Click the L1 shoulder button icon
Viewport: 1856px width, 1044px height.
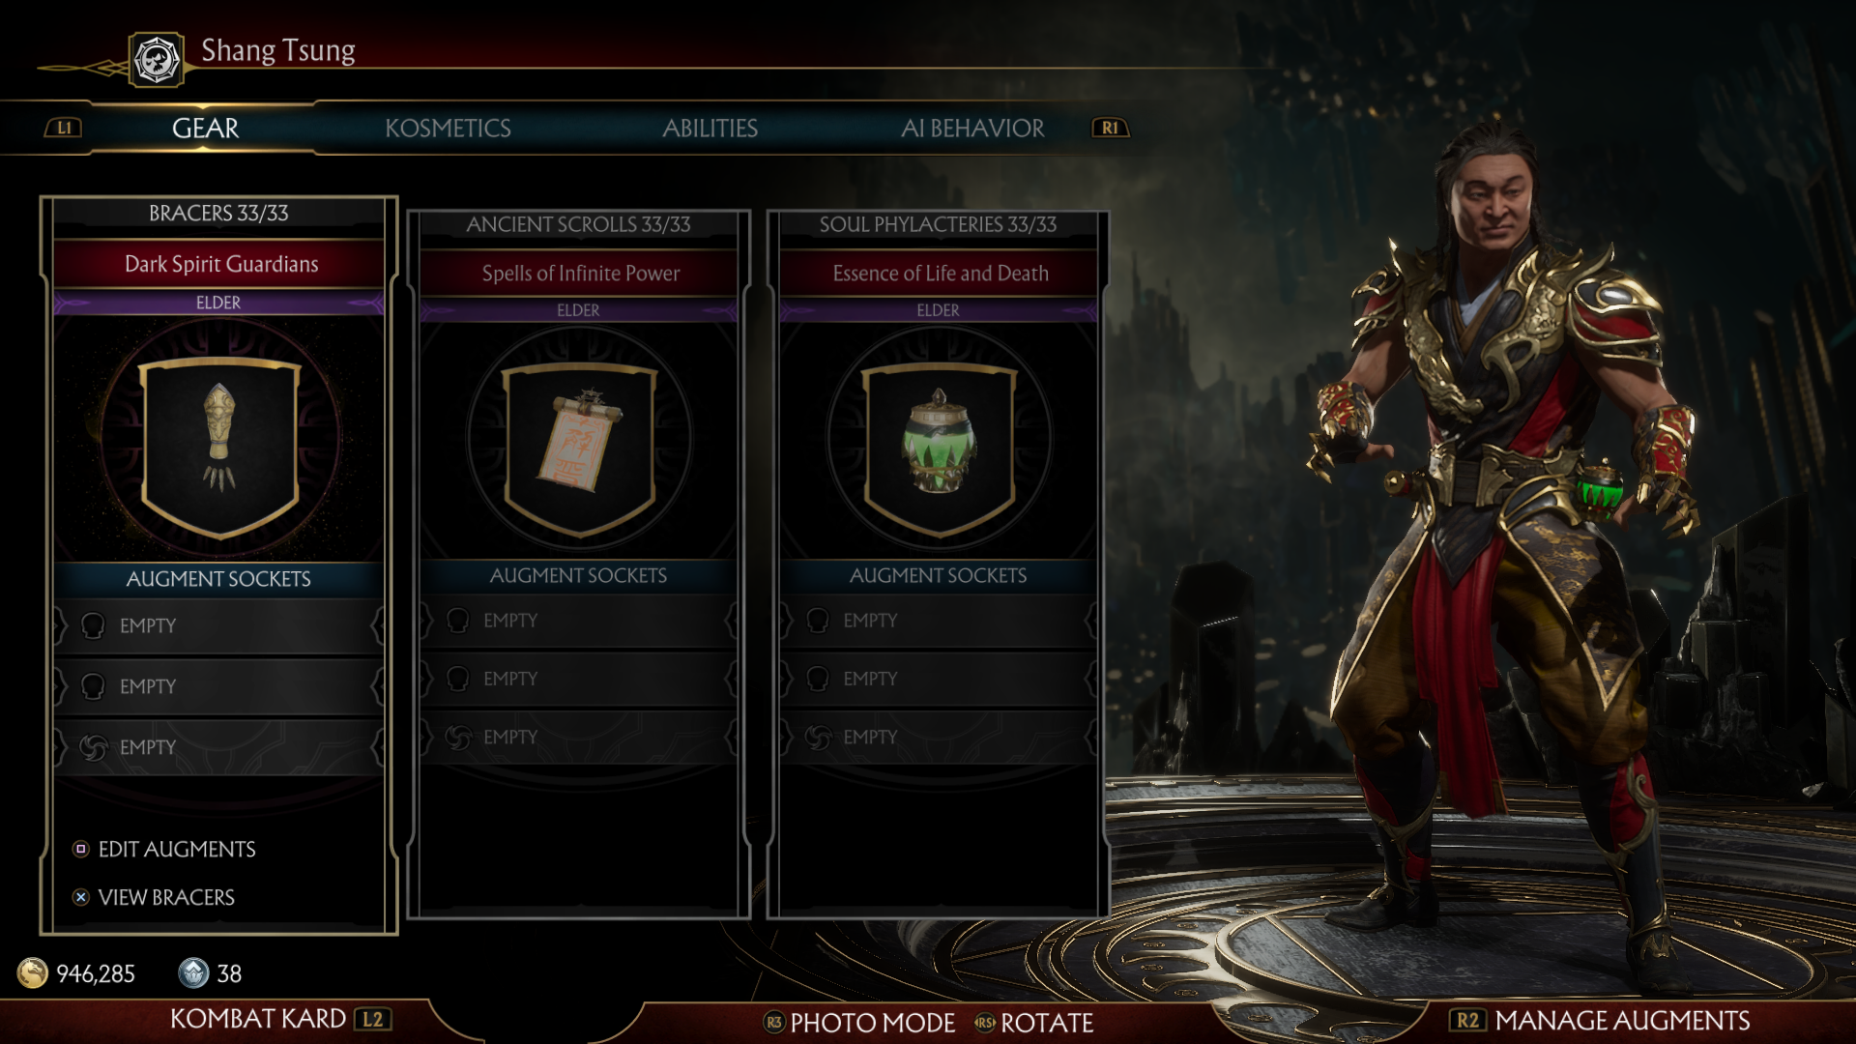click(64, 128)
